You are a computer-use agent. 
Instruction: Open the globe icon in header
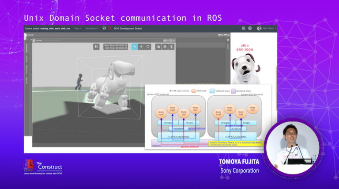[243, 28]
